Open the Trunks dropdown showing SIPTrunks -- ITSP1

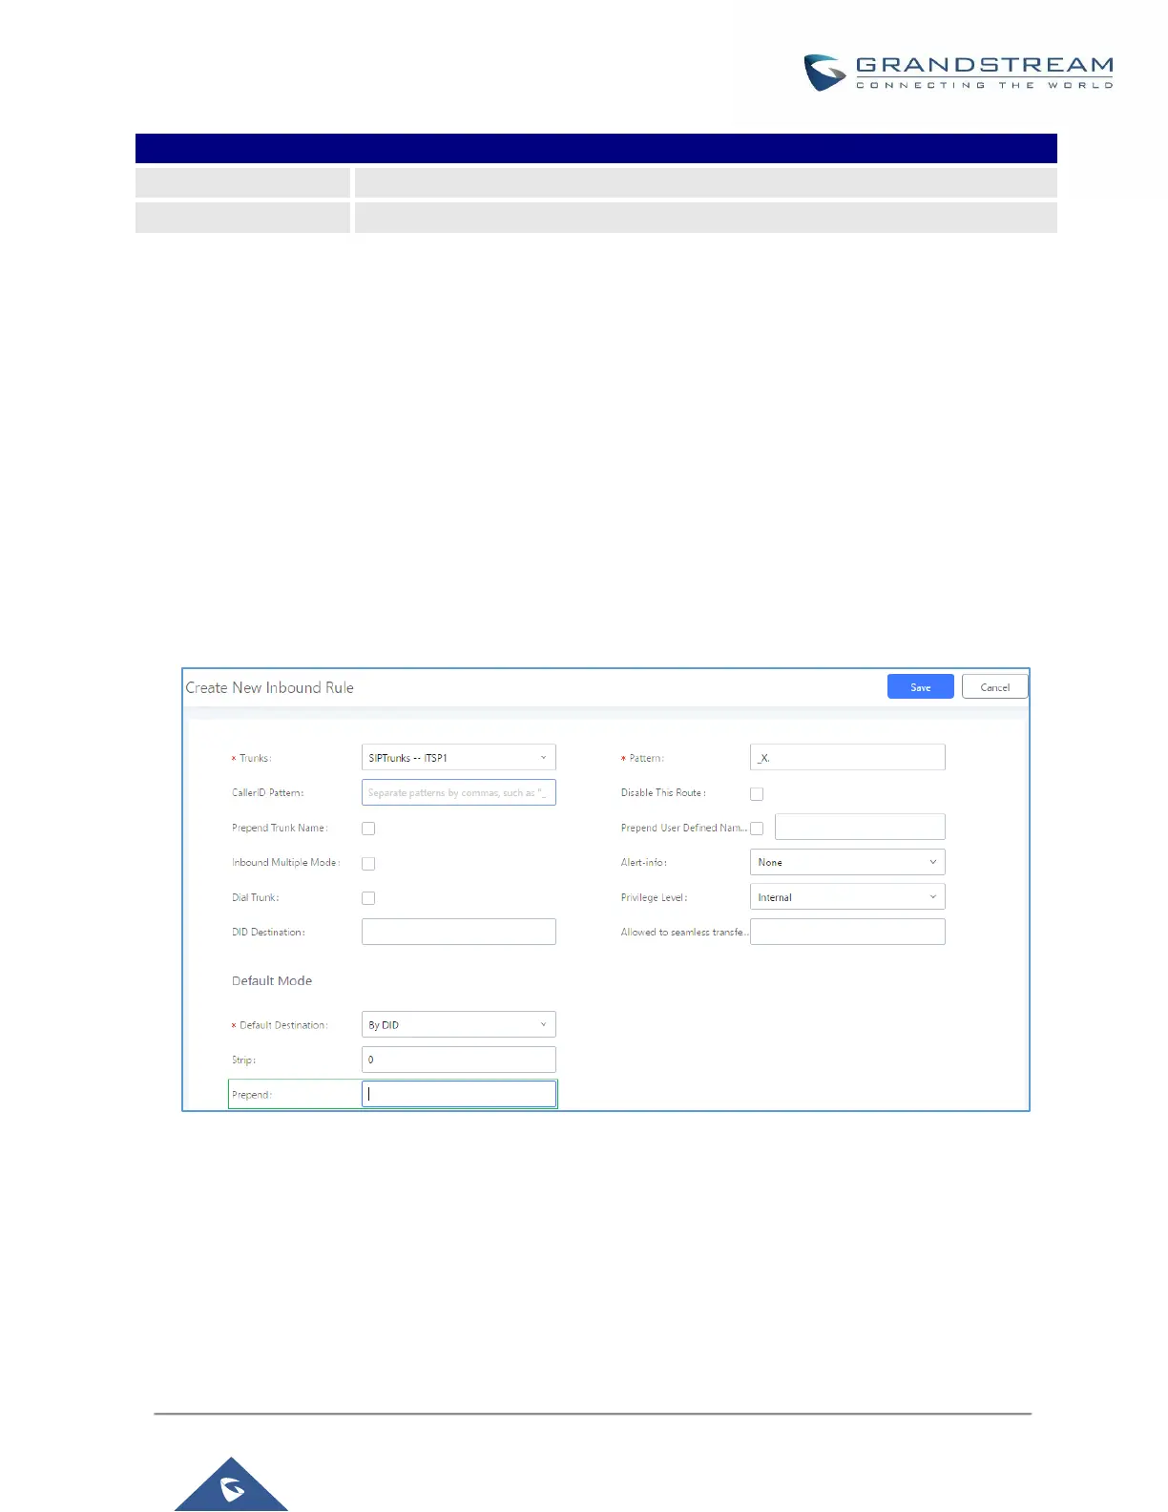click(458, 757)
